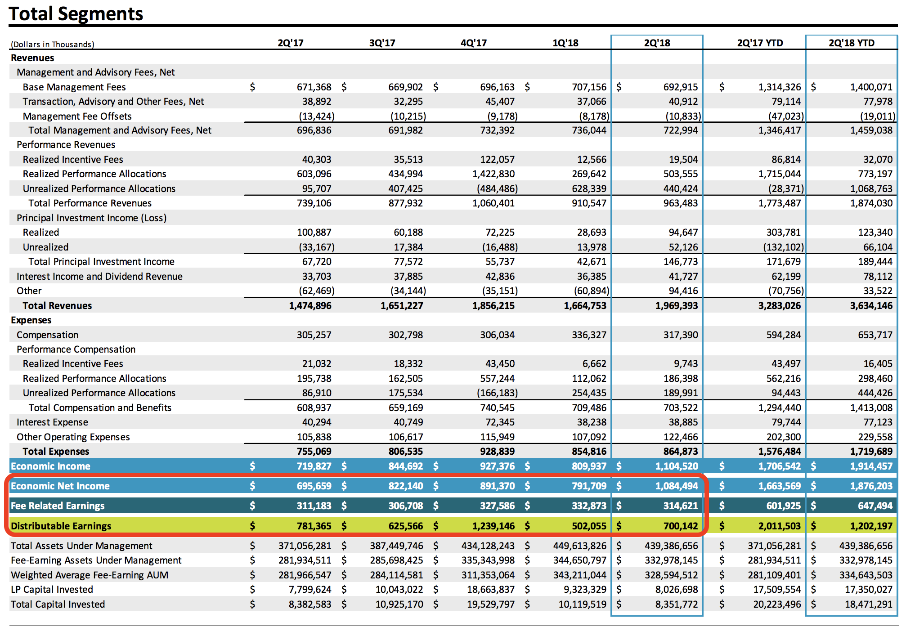Click the 'Performance Compensation' subheading
The width and height of the screenshot is (906, 627).
click(76, 349)
